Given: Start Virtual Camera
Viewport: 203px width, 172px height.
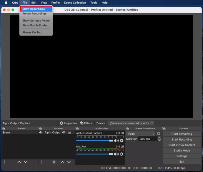Looking at the screenshot, I should tap(182, 145).
